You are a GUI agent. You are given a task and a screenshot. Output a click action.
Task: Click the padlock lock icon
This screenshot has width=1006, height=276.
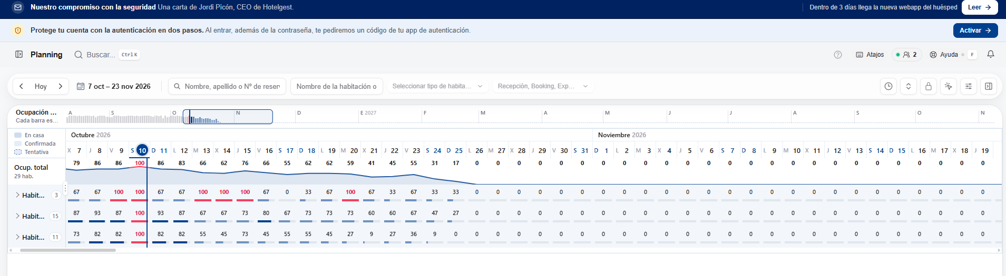click(929, 86)
